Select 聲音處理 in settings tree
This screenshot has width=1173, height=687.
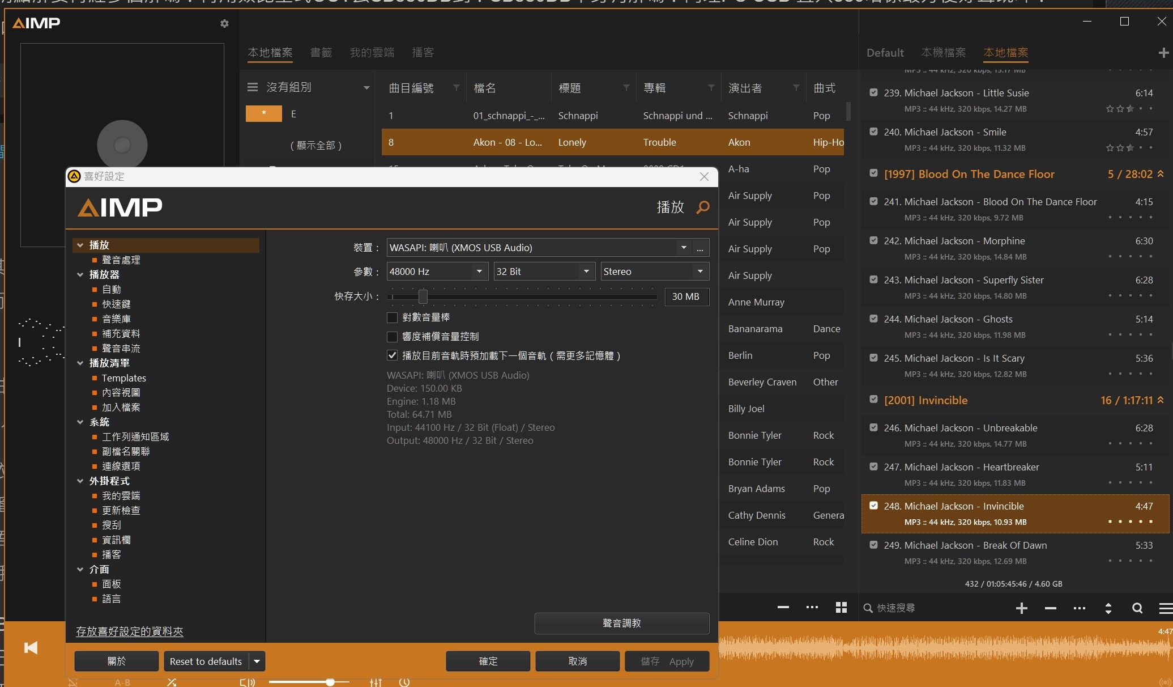[121, 260]
